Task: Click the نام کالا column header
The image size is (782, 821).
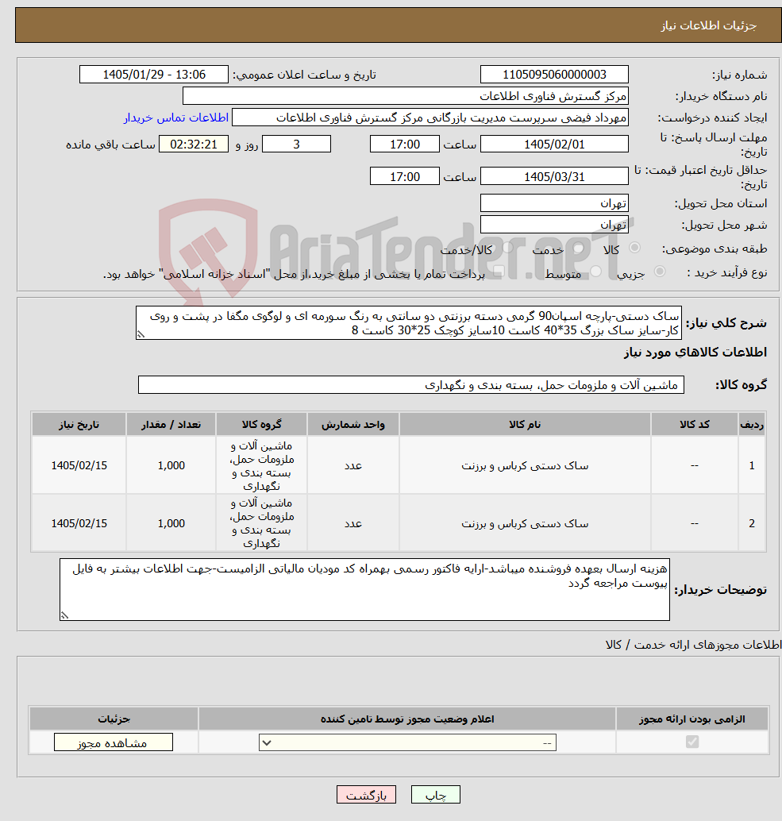Action: [x=525, y=425]
